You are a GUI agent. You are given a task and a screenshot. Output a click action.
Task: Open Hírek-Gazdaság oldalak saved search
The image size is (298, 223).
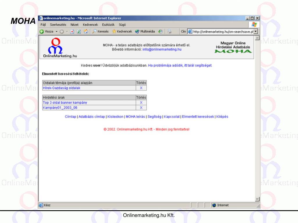(62, 88)
